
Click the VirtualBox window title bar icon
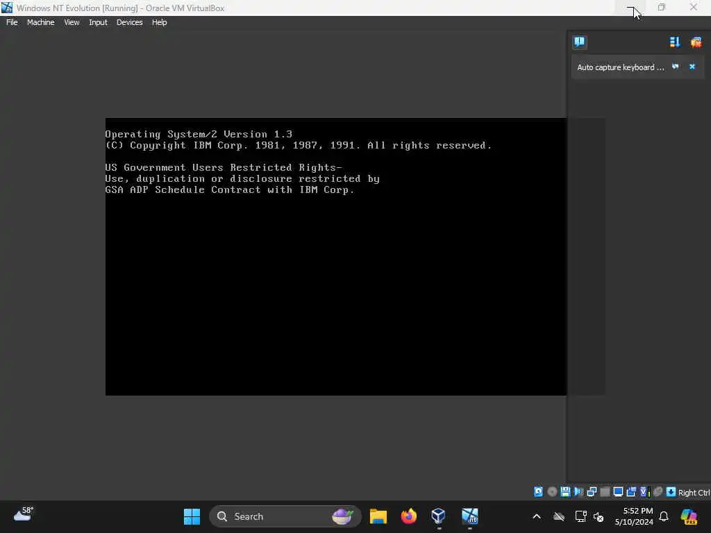coord(7,8)
